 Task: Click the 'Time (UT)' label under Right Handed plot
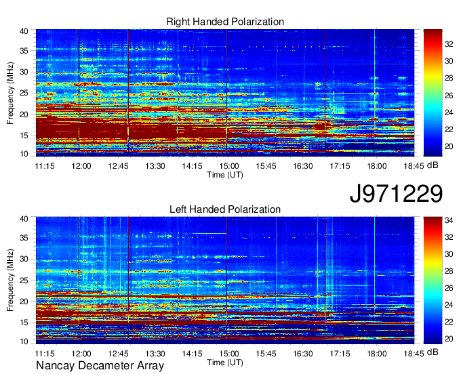click(225, 175)
